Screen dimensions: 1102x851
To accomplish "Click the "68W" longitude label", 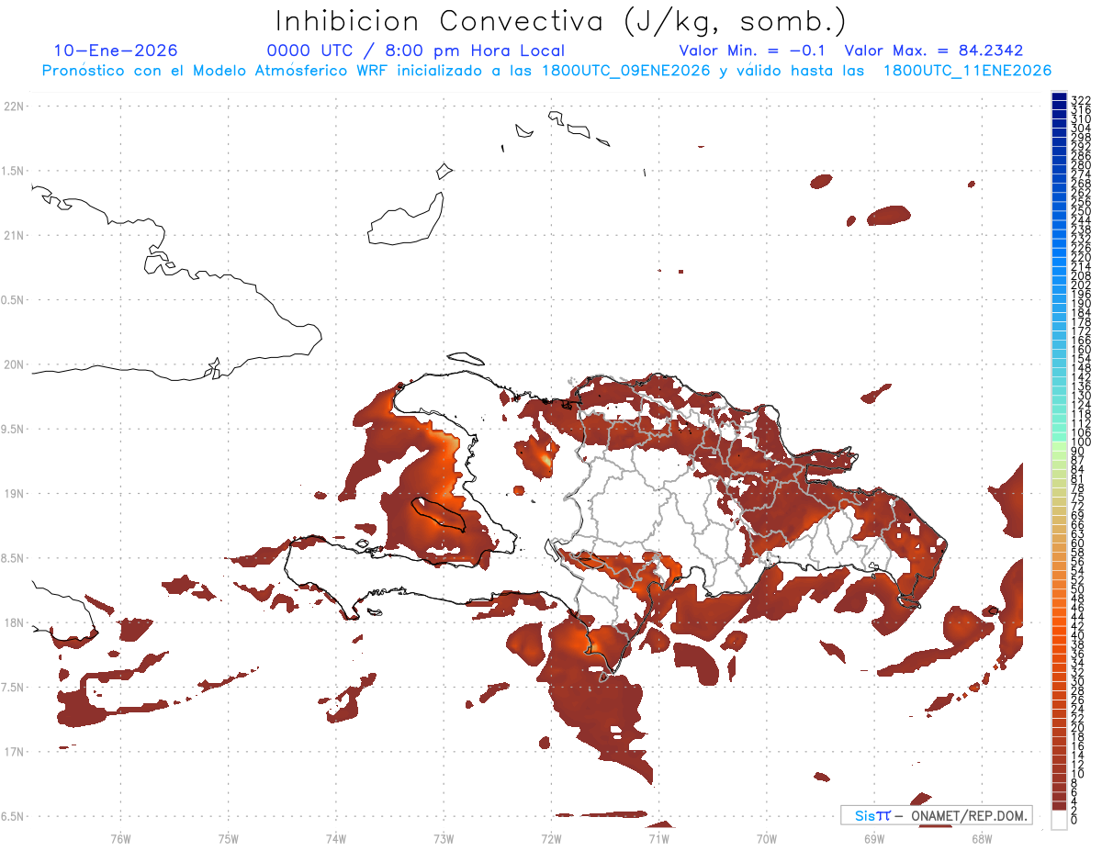I will pyautogui.click(x=982, y=838).
